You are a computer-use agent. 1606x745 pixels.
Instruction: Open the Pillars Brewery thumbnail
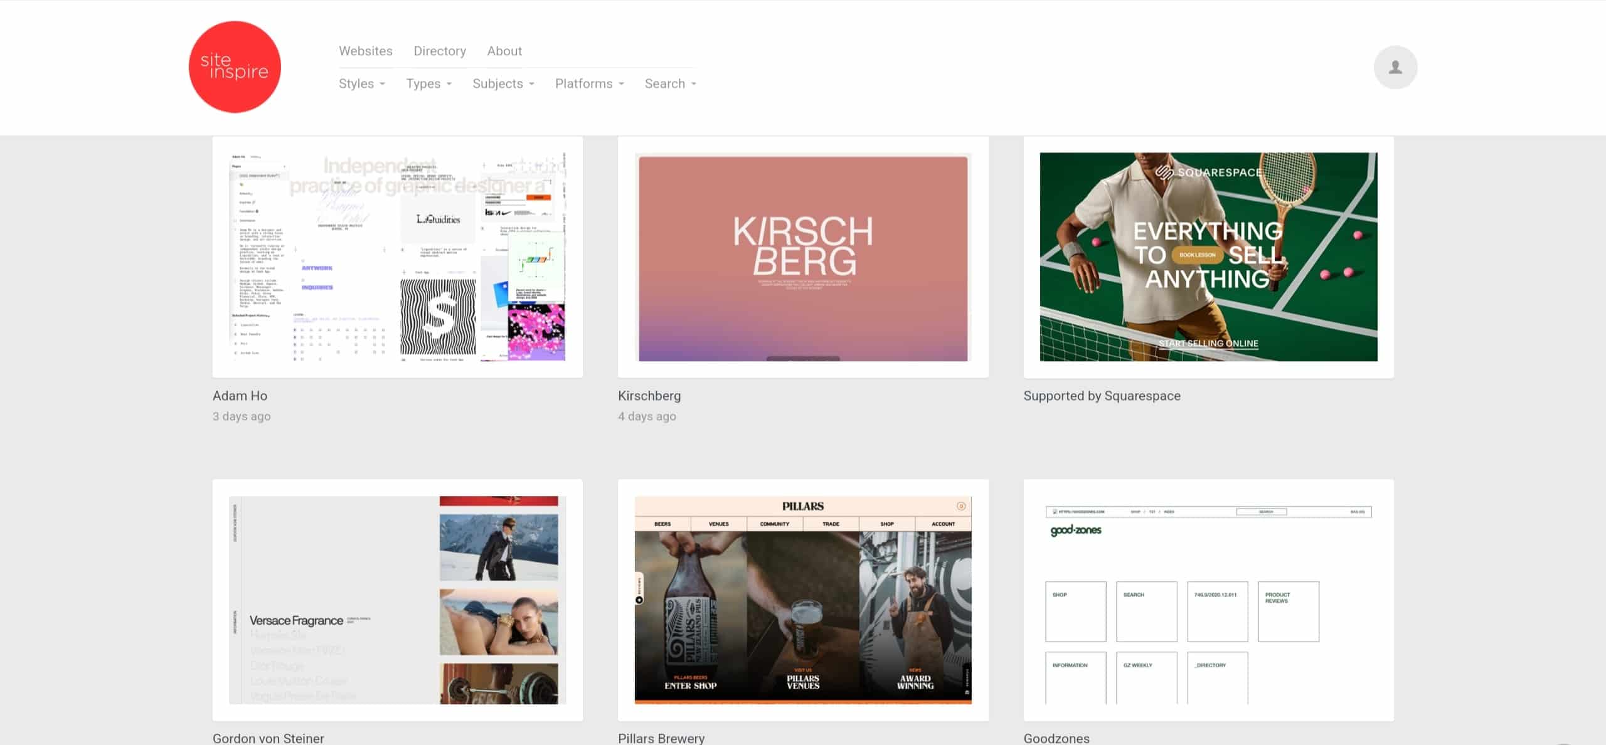pos(803,600)
